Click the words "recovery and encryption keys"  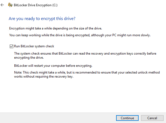click(x=110, y=54)
